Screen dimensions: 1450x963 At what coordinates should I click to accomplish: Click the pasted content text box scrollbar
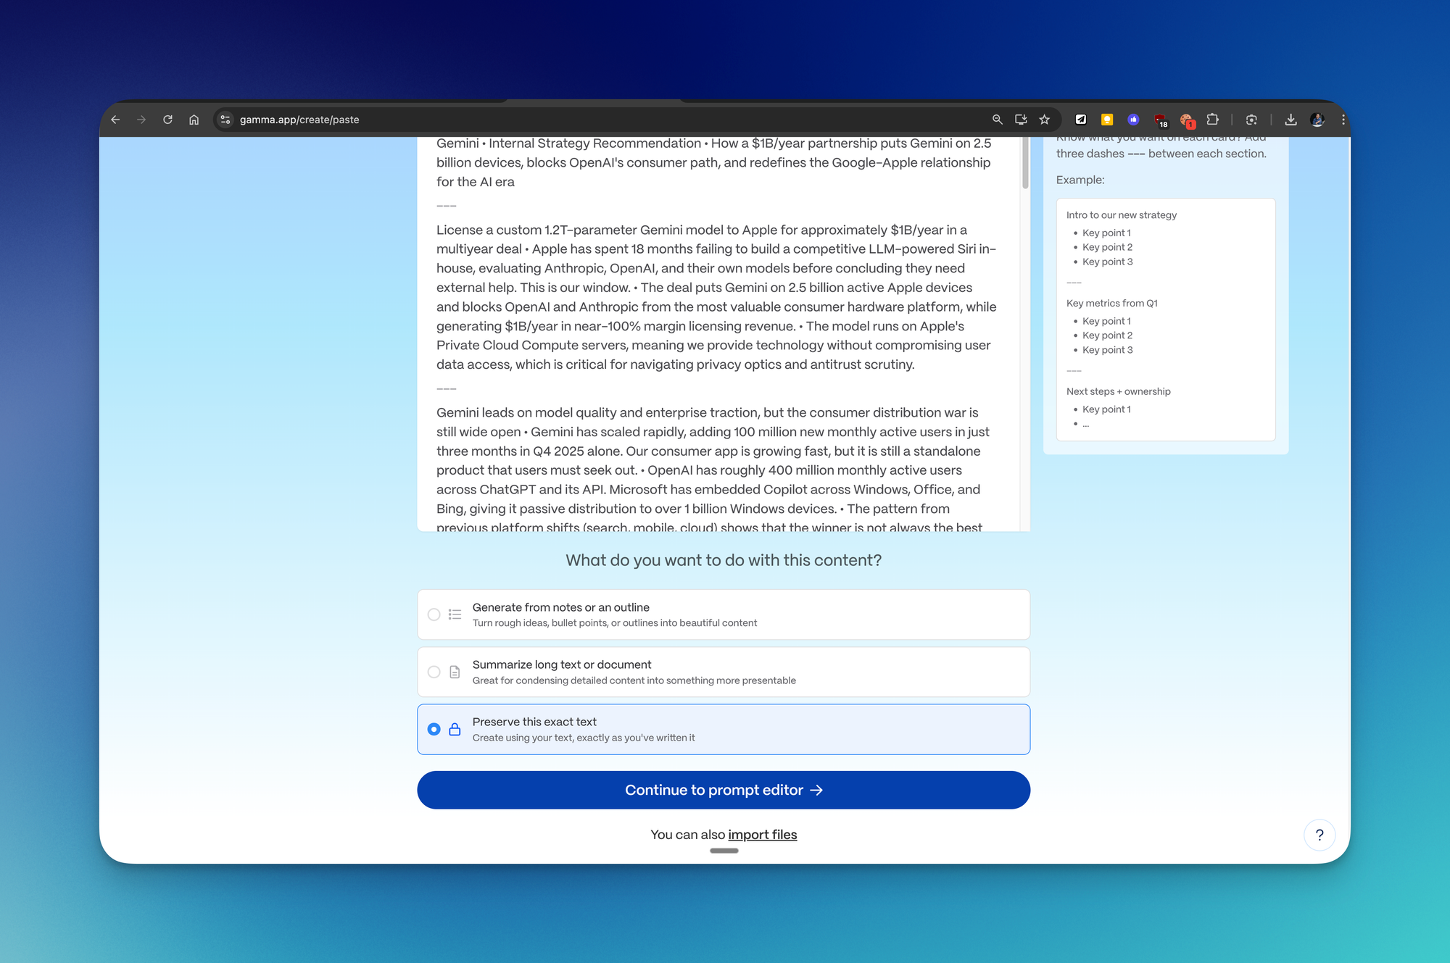[1024, 163]
